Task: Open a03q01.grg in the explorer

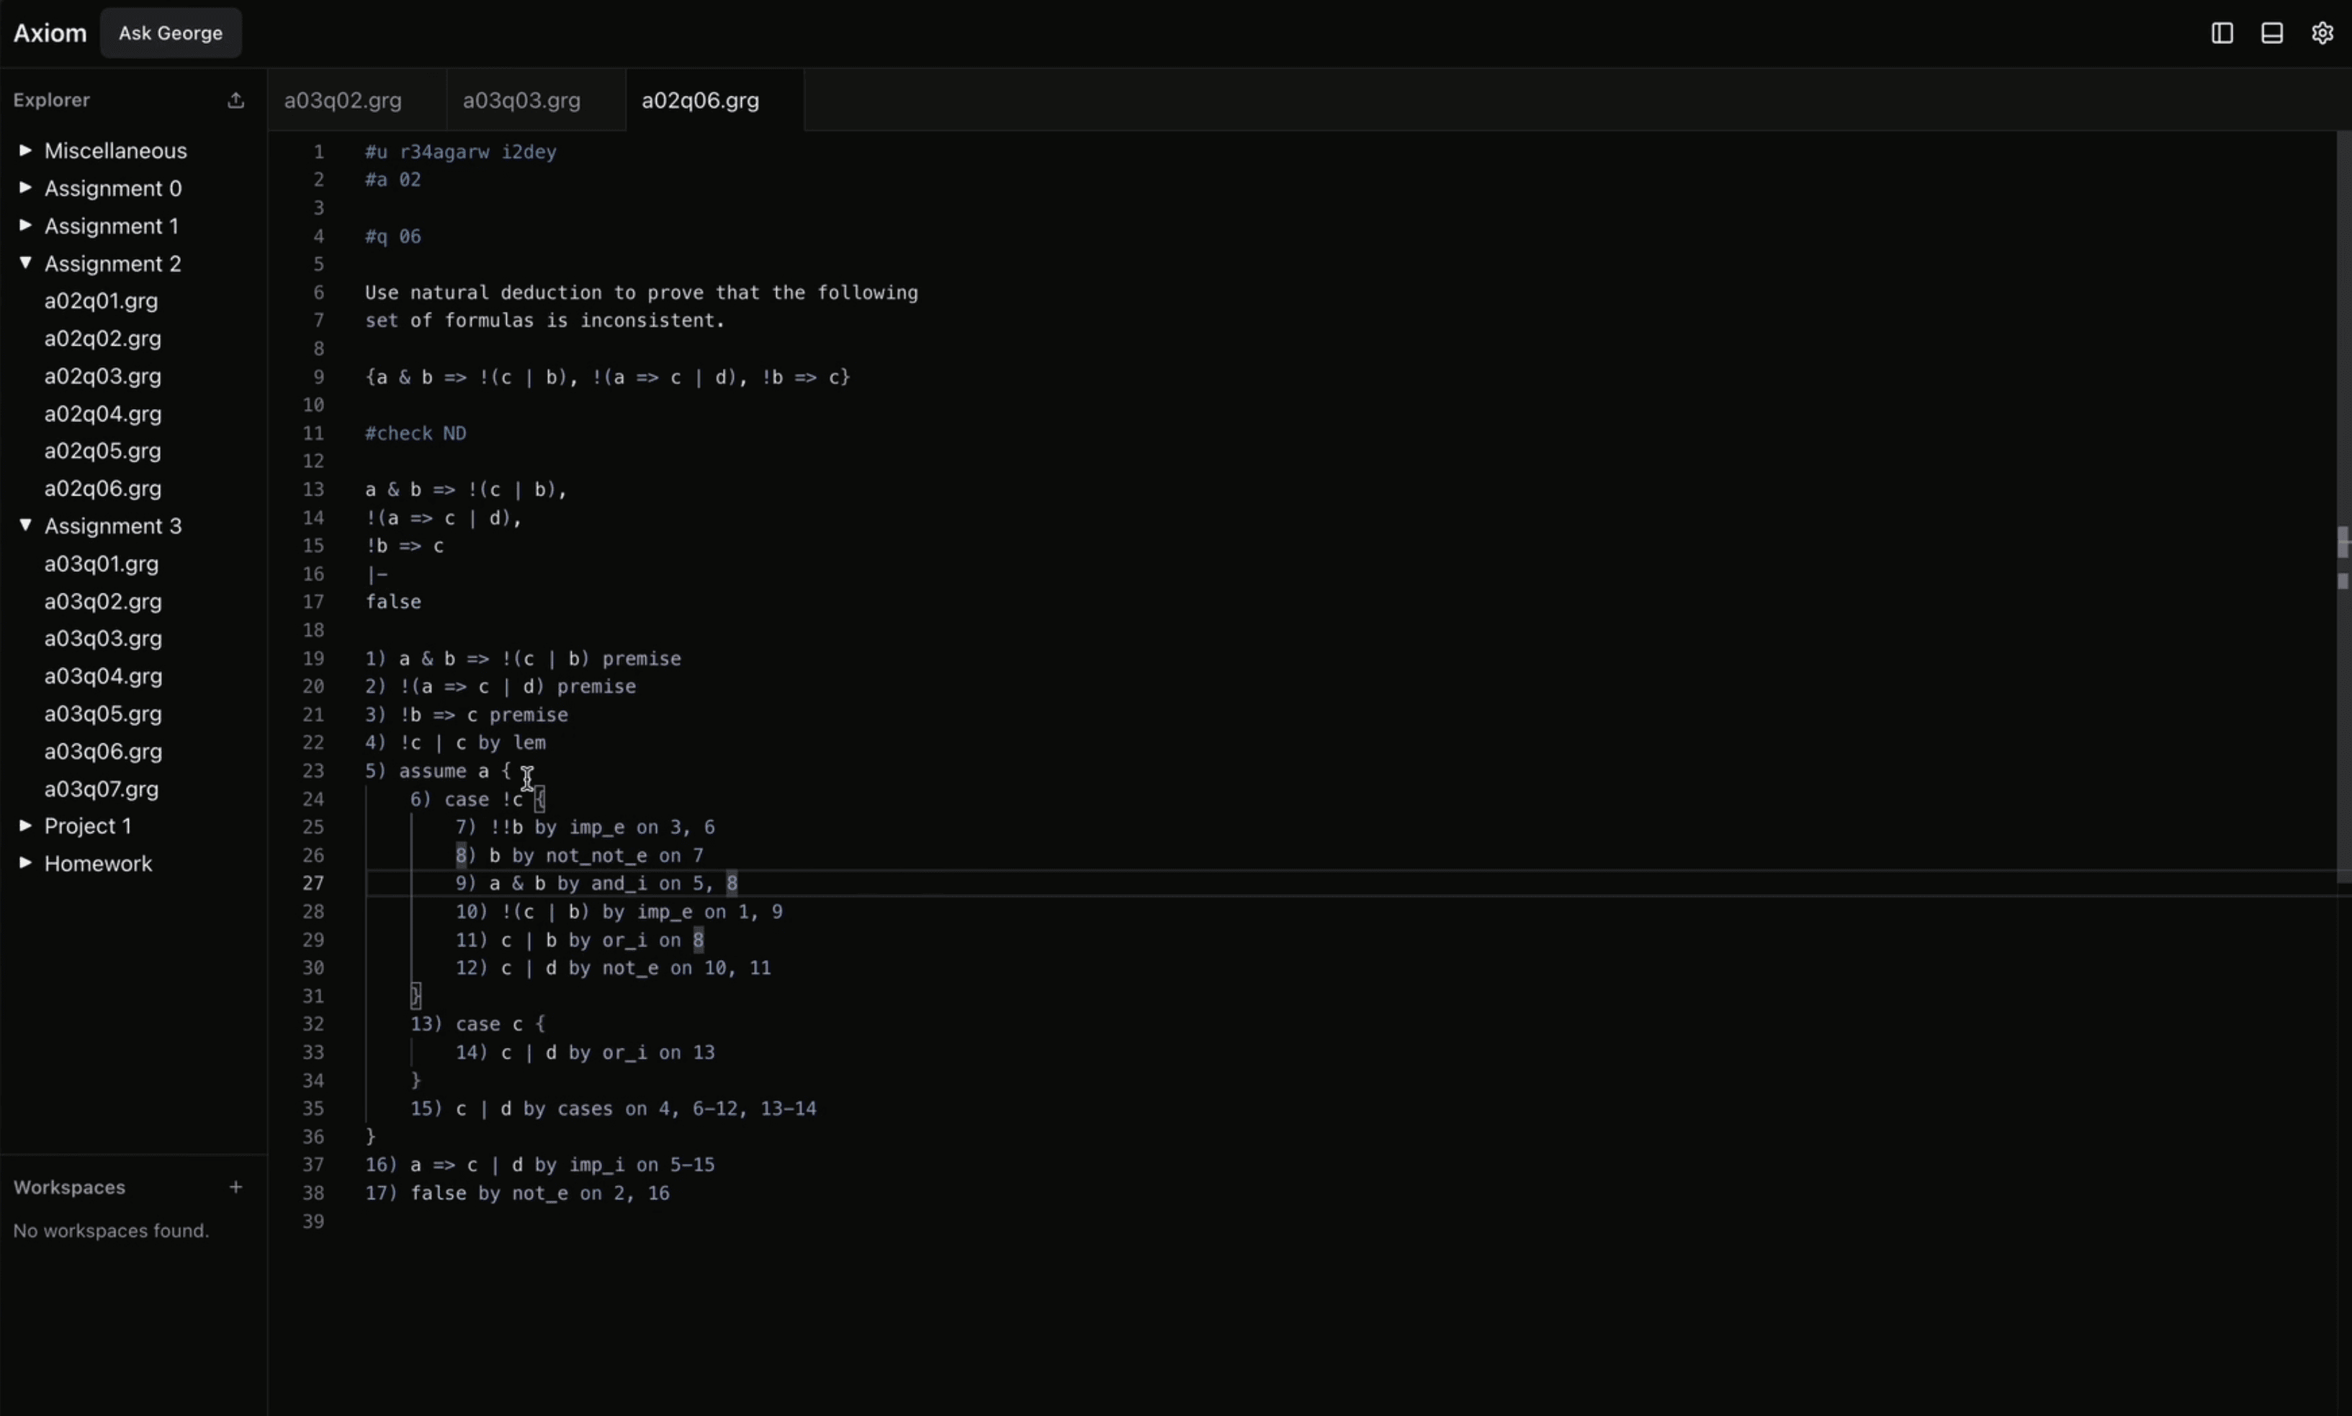Action: [101, 564]
